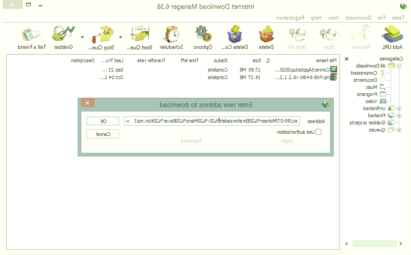Image resolution: width=411 pixels, height=255 pixels.
Task: Select the Video category
Action: click(x=371, y=101)
